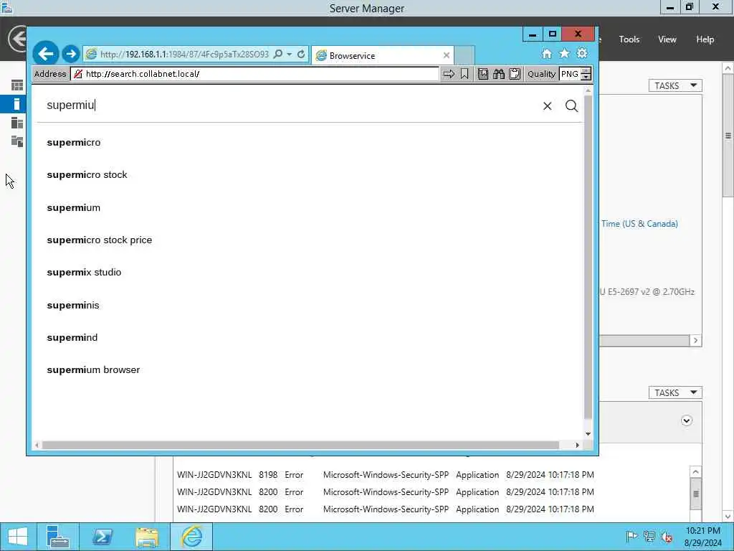Click the Browservice clipboard icon
The image size is (734, 551).
(515, 74)
